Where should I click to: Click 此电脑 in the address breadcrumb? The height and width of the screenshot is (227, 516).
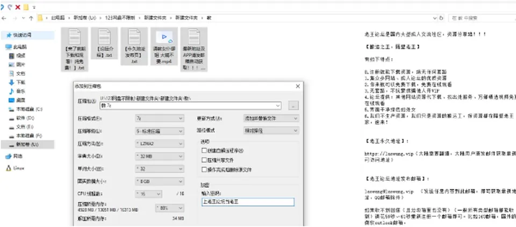[x=58, y=18]
